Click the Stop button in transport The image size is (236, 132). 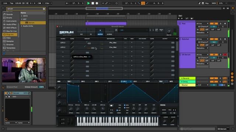(x=93, y=3)
